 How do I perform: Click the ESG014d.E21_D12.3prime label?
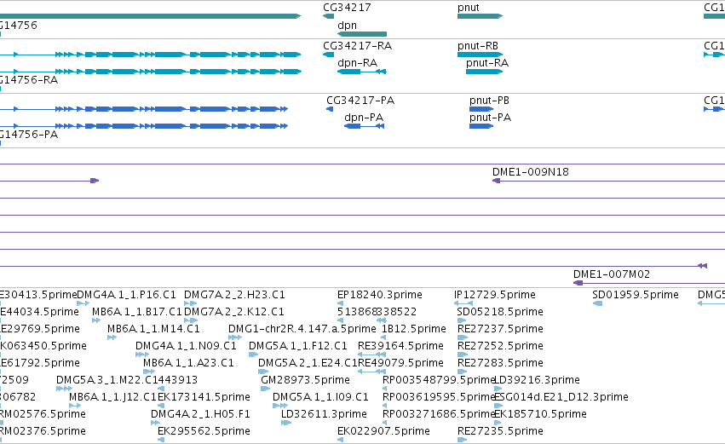[x=561, y=397]
